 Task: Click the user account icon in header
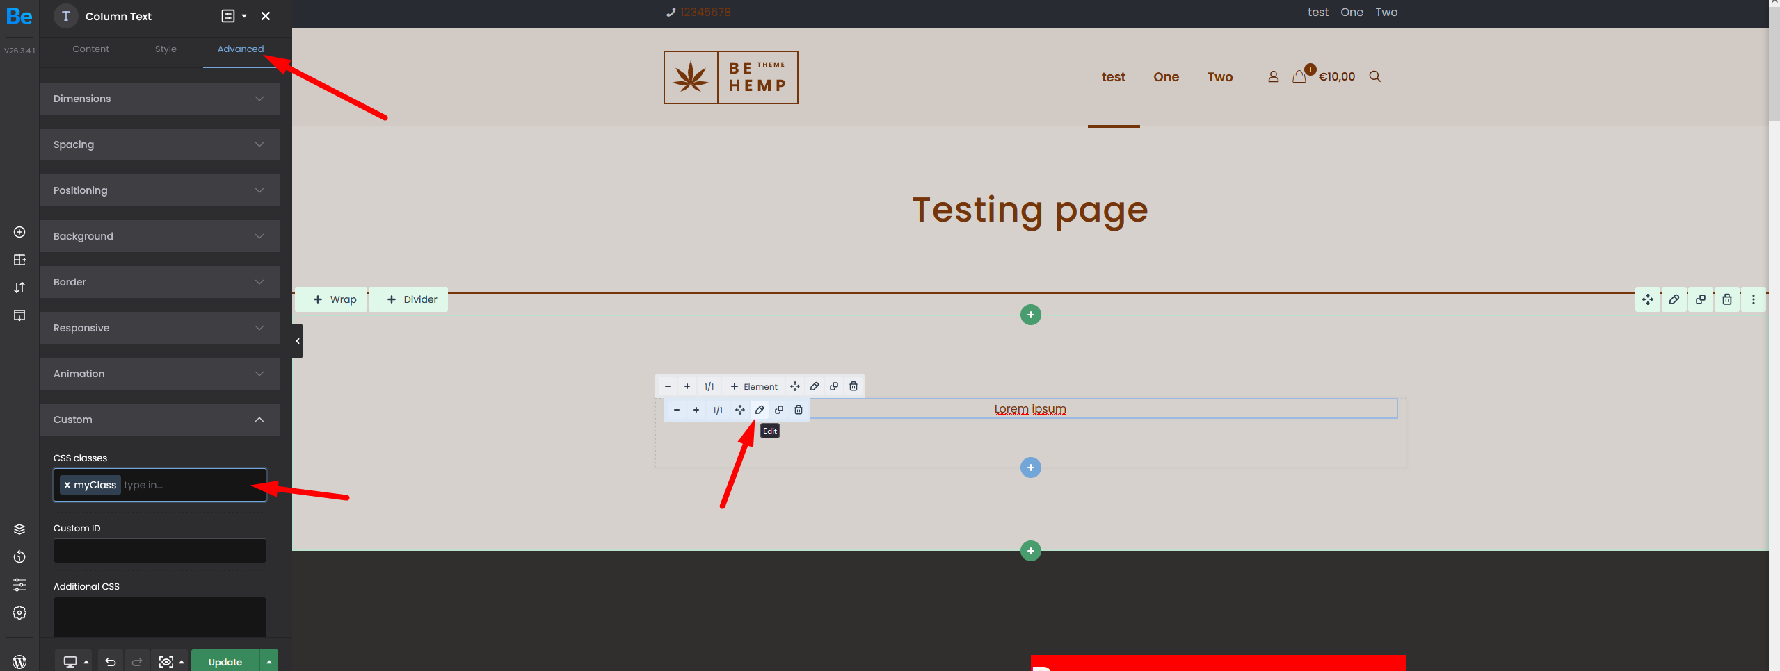point(1273,77)
